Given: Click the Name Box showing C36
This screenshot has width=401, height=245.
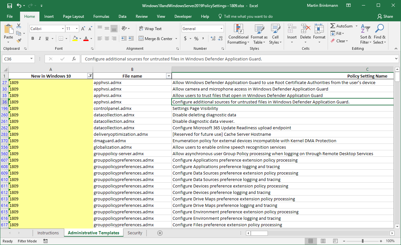Looking at the screenshot, I should [x=16, y=59].
